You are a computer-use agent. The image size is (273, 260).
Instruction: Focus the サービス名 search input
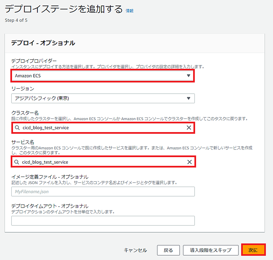pyautogui.click(x=103, y=162)
